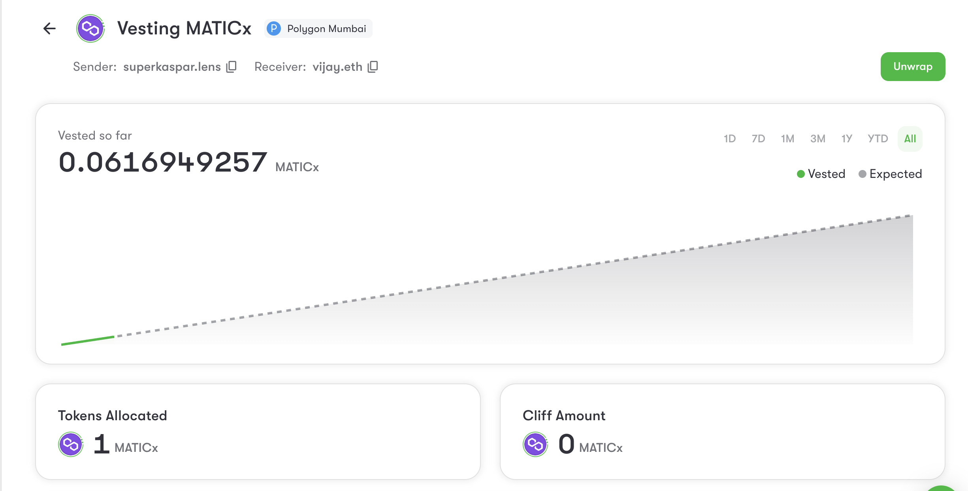Screen dimensions: 968x491
Task: Open the Polygon Mumbai network badge
Action: pos(318,28)
